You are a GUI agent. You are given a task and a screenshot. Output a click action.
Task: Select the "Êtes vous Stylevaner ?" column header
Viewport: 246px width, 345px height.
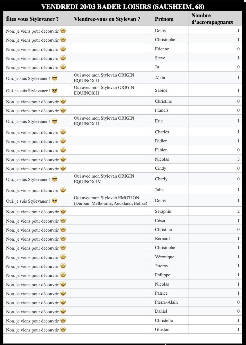32,19
